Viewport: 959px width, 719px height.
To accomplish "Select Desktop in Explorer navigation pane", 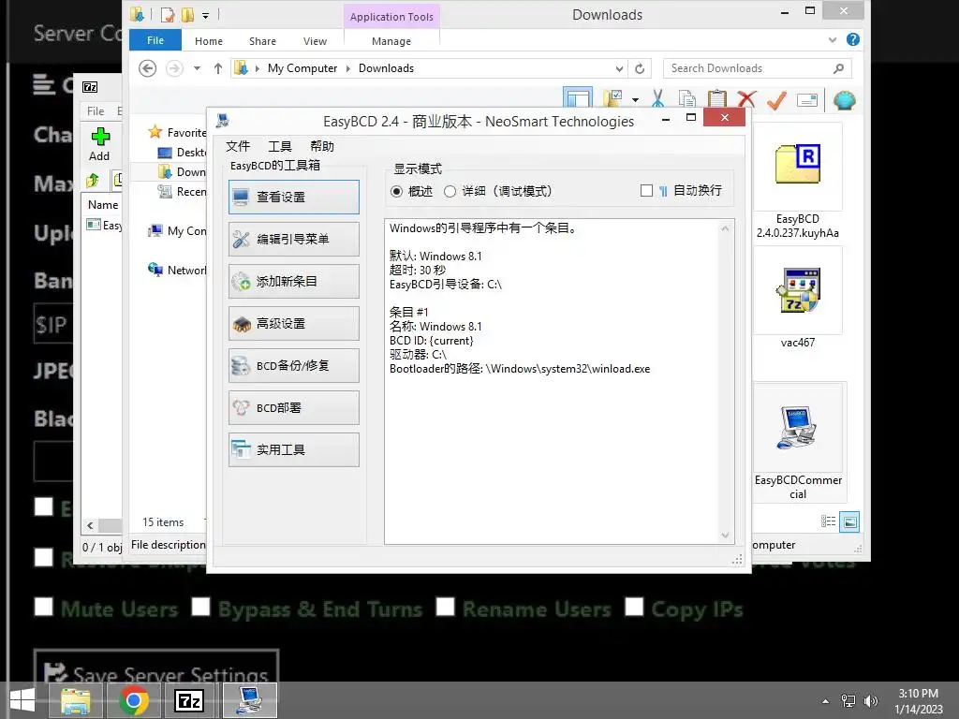I will click(x=183, y=153).
